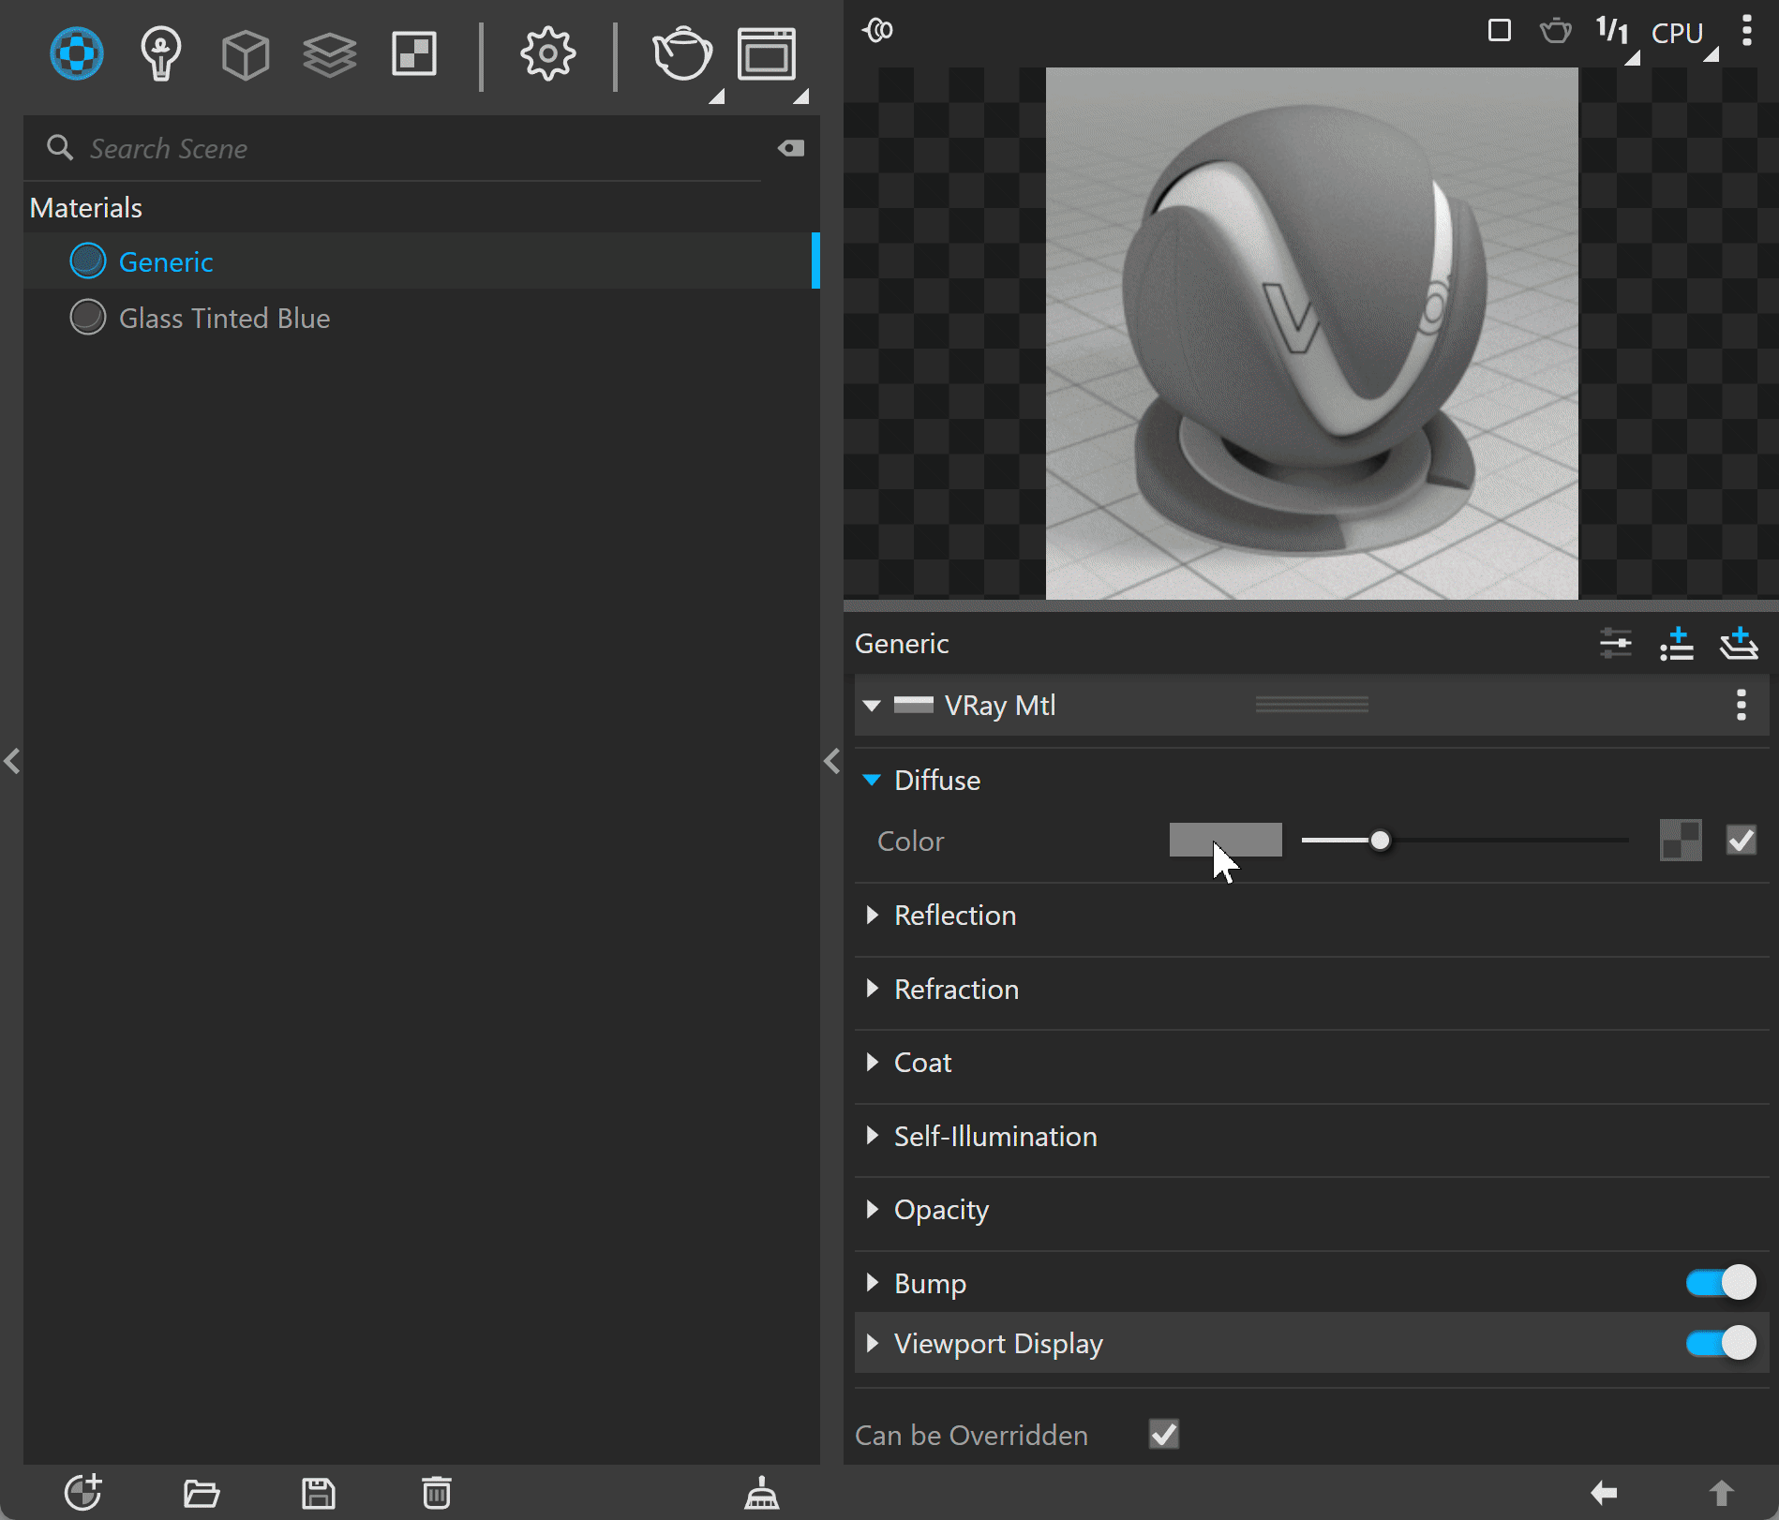Click the Save Asset floppy icon
The image size is (1779, 1520).
click(x=319, y=1493)
